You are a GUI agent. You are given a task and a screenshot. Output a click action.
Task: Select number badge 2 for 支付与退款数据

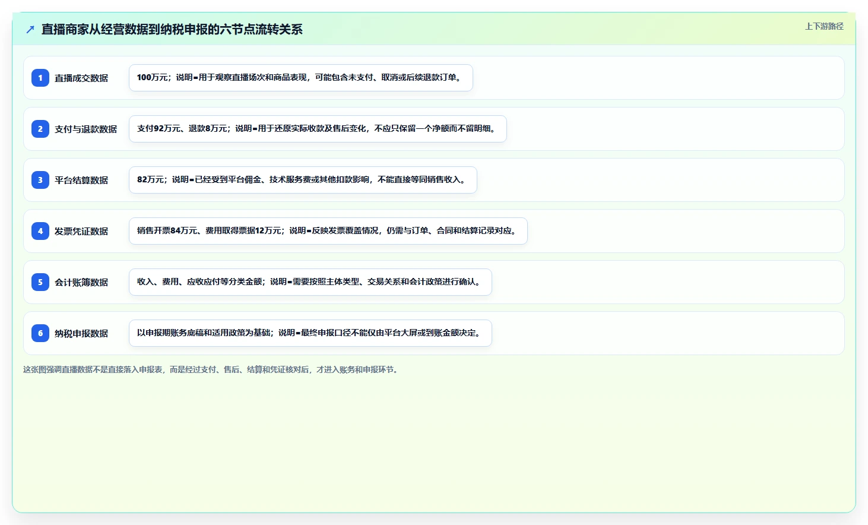(x=40, y=129)
